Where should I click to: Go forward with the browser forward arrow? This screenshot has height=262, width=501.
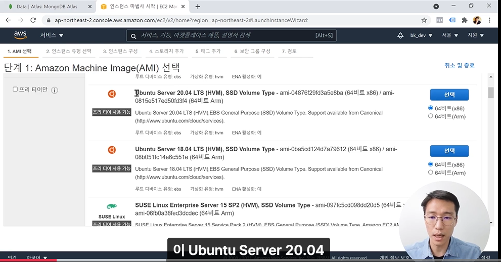[21, 20]
